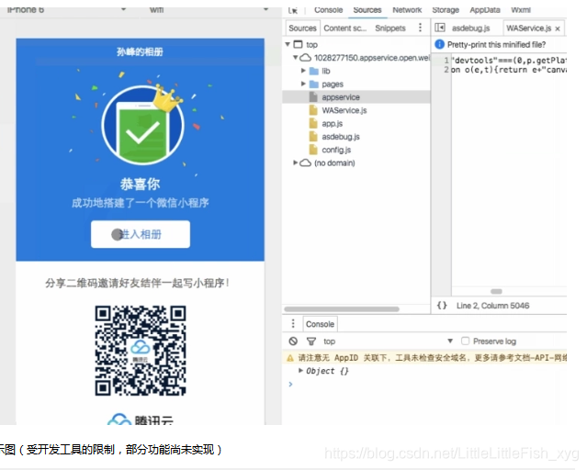587x470 pixels.
Task: Open the console drawer options menu
Action: click(x=293, y=323)
